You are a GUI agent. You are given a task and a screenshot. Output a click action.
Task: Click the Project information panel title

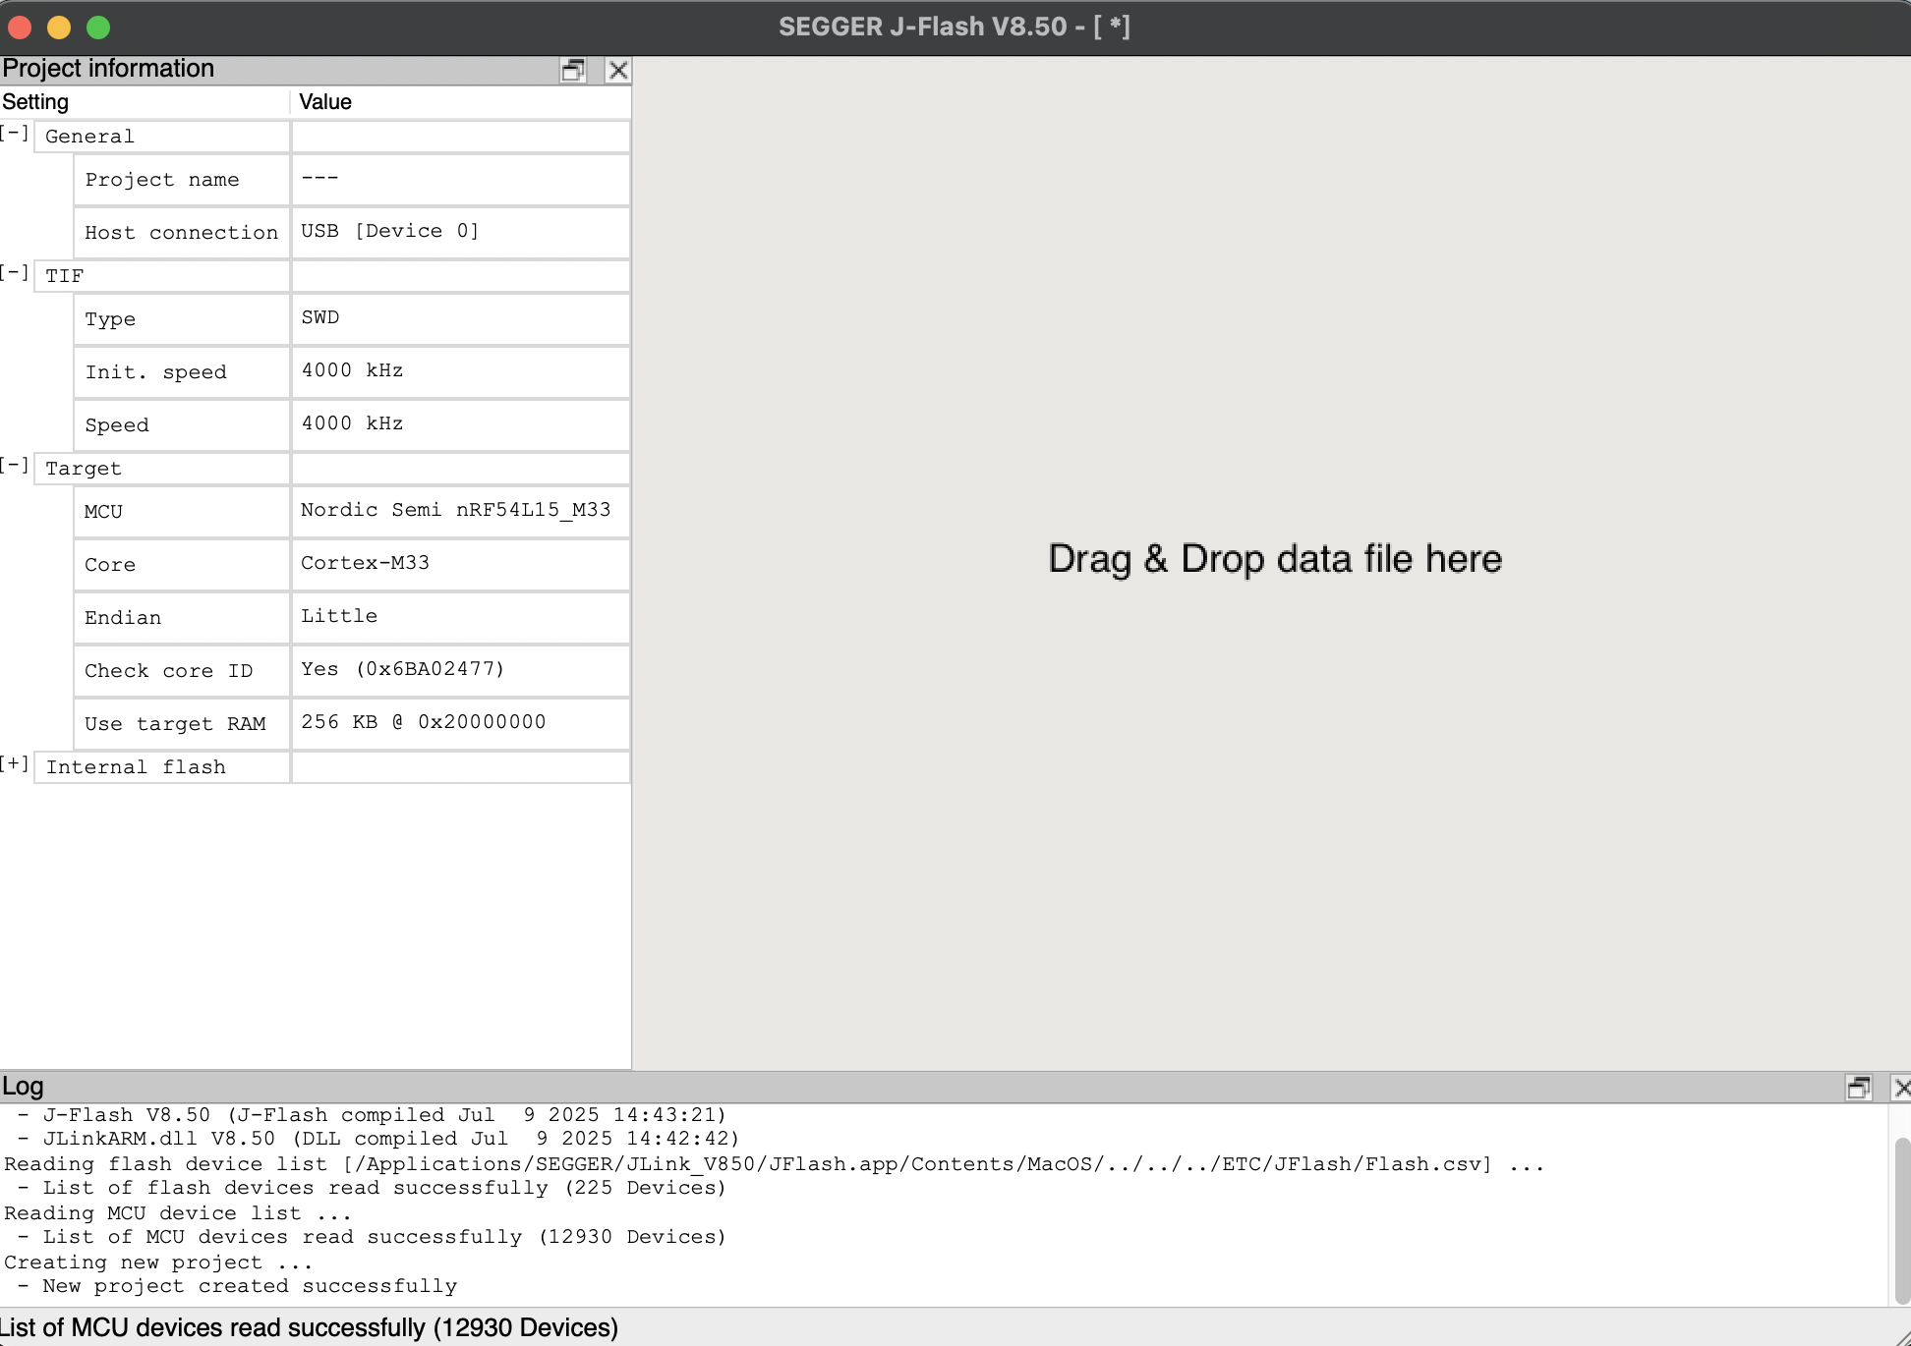108,69
